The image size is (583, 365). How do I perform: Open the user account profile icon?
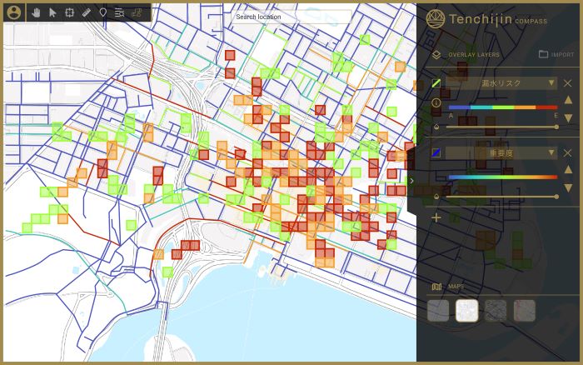[x=13, y=12]
